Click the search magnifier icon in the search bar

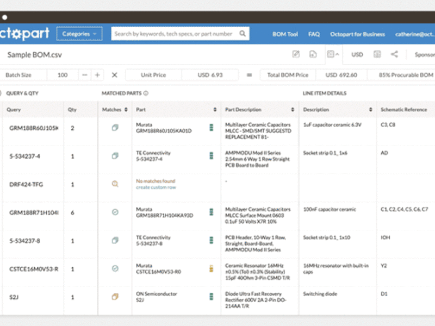(243, 34)
